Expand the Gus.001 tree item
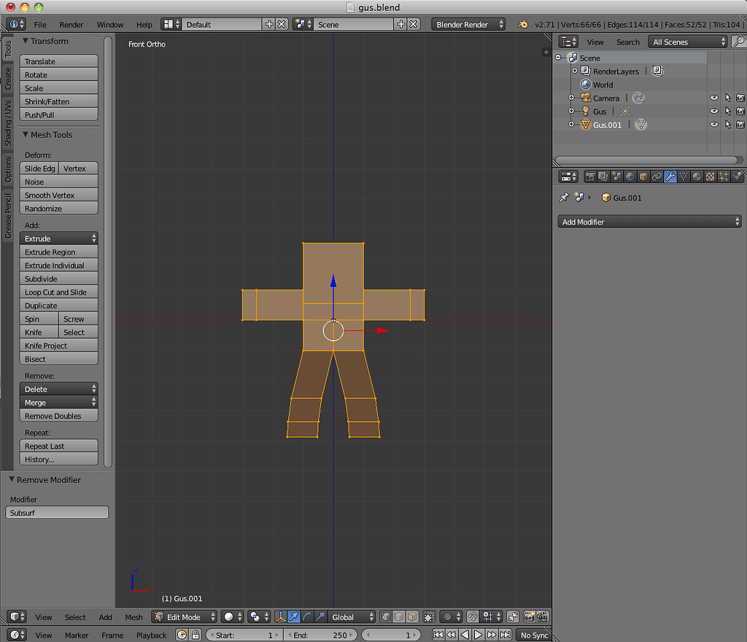This screenshot has height=642, width=747. click(571, 124)
